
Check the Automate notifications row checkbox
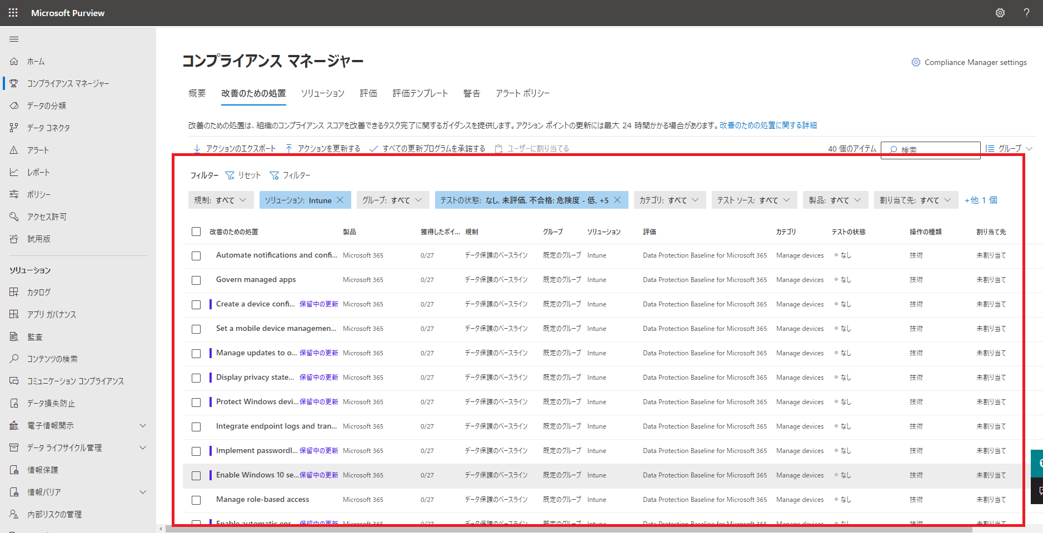coord(196,256)
